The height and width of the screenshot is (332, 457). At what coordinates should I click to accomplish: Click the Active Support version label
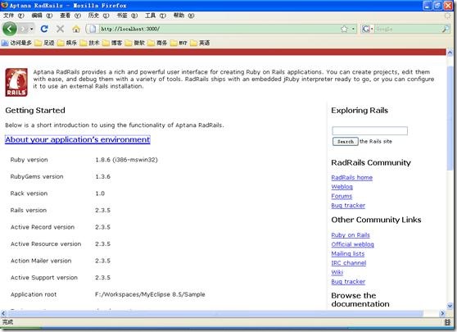pyautogui.click(x=44, y=278)
